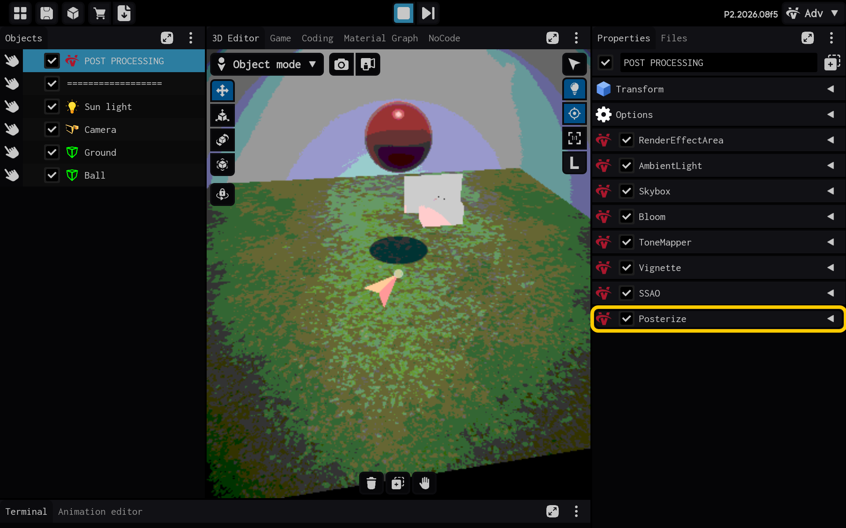The height and width of the screenshot is (528, 846).
Task: Click the lock rotation tool icon
Action: tap(223, 194)
